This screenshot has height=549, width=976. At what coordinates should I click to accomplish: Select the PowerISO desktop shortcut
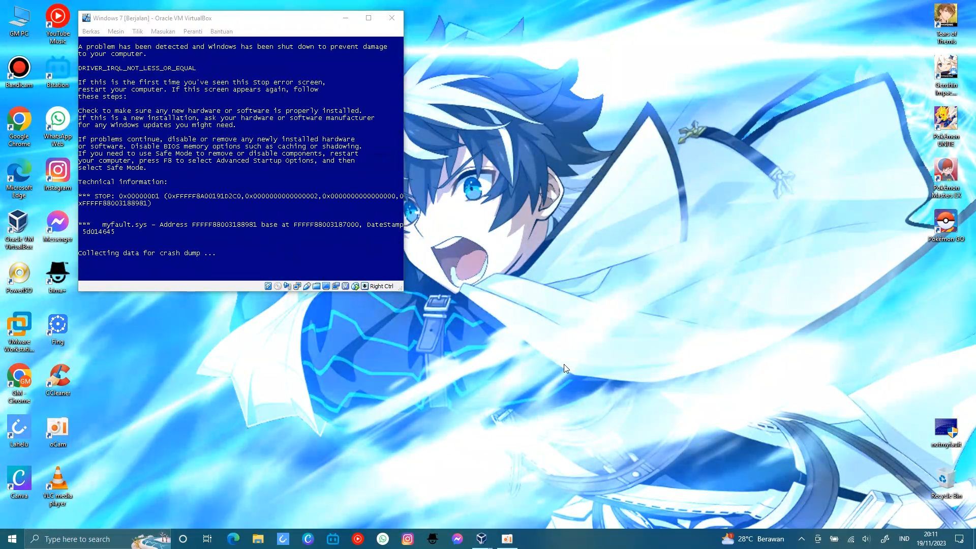click(x=19, y=278)
